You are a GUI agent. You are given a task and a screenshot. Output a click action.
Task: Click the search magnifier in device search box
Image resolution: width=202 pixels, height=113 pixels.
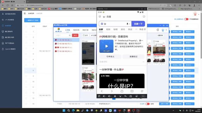click(70, 35)
